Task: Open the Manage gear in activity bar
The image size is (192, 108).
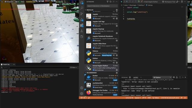Action: coord(82,94)
